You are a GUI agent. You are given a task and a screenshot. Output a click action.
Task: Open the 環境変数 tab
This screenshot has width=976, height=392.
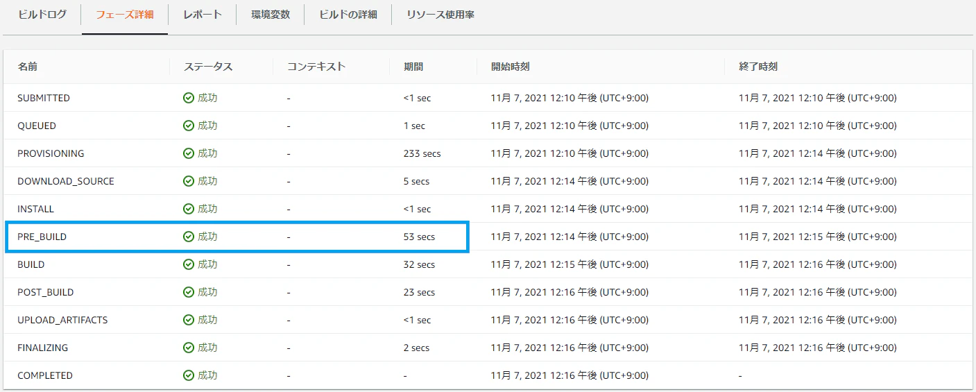tap(271, 15)
